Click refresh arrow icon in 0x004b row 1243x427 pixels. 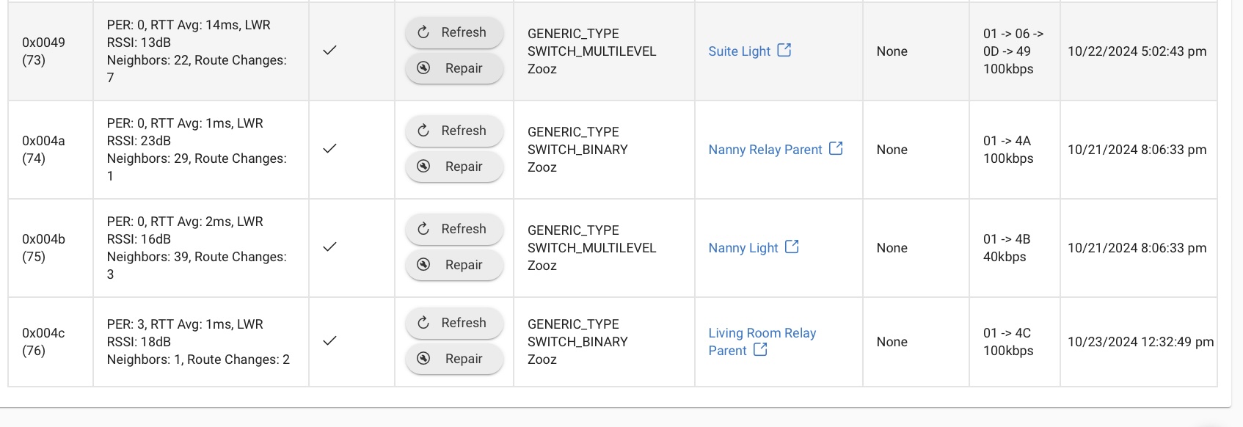pyautogui.click(x=423, y=229)
